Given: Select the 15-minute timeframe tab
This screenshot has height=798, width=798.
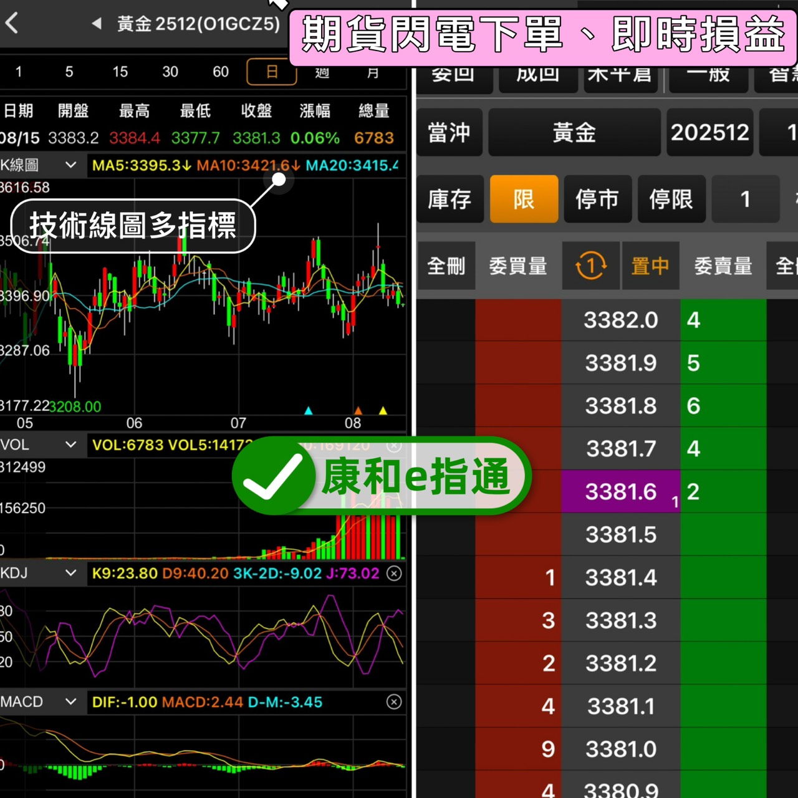Looking at the screenshot, I should click(x=120, y=72).
